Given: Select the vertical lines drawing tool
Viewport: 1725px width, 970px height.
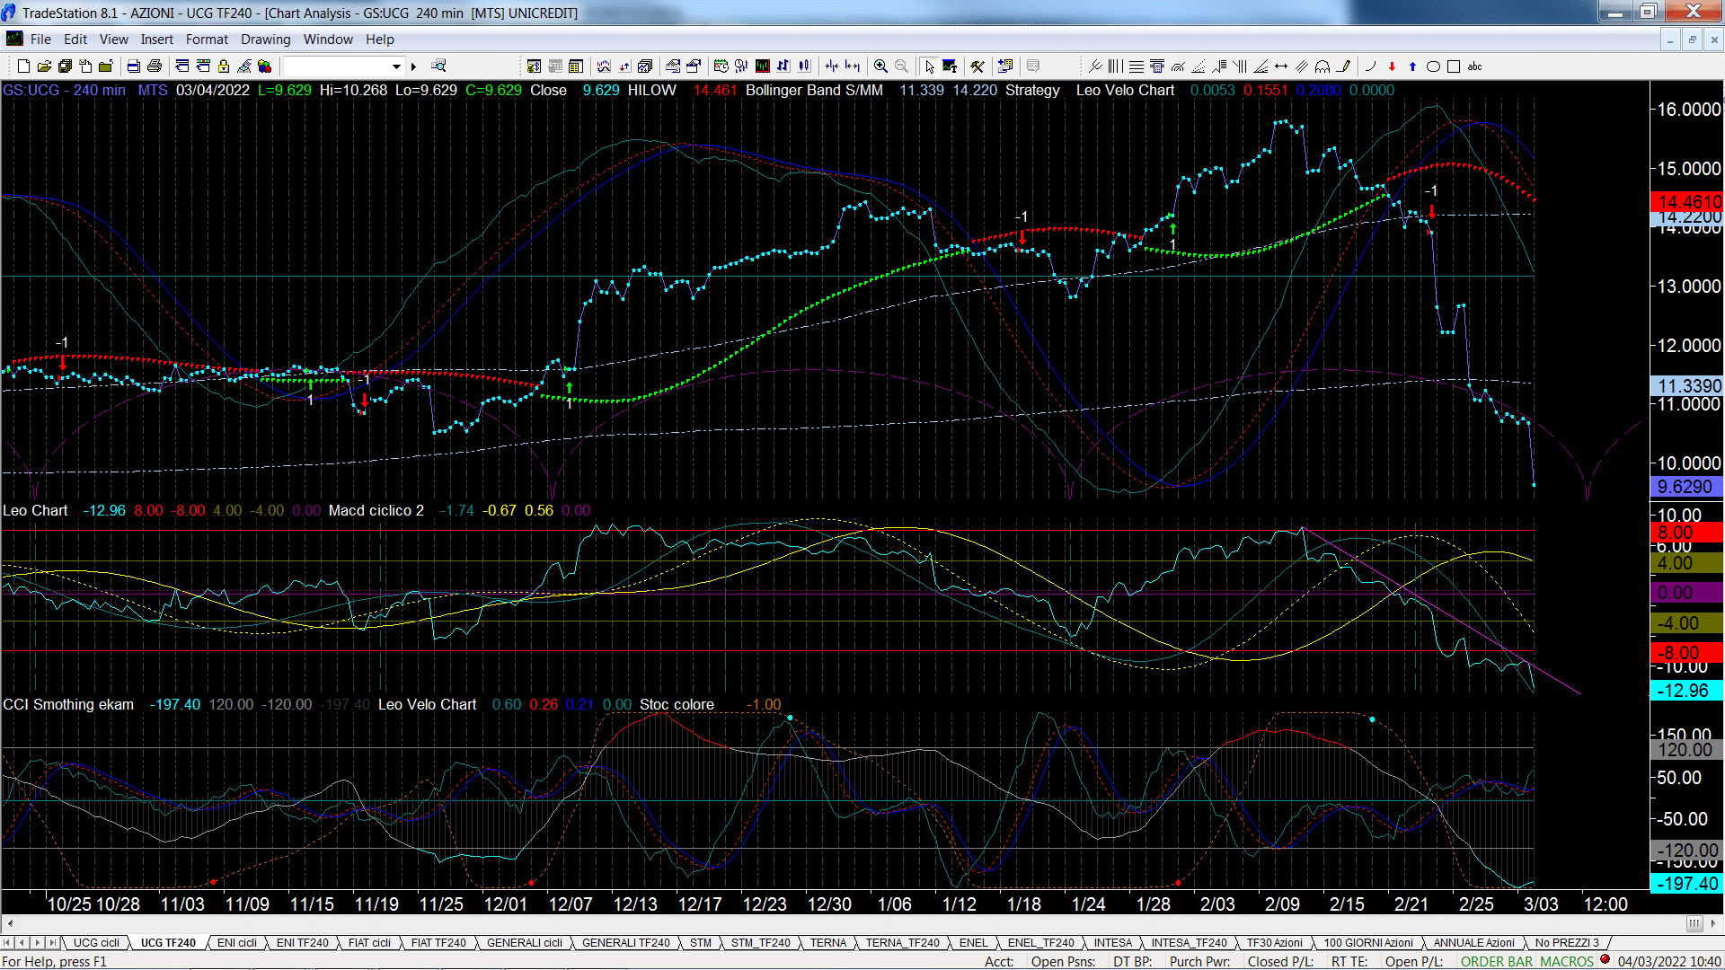Looking at the screenshot, I should 1116,66.
